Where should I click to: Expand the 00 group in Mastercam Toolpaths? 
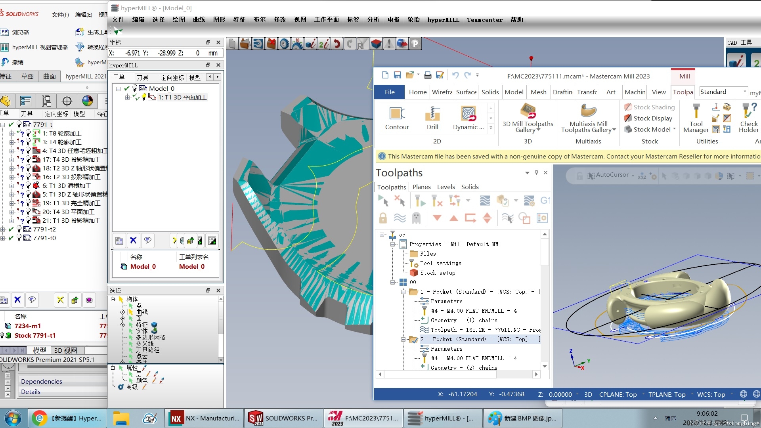[x=392, y=282]
